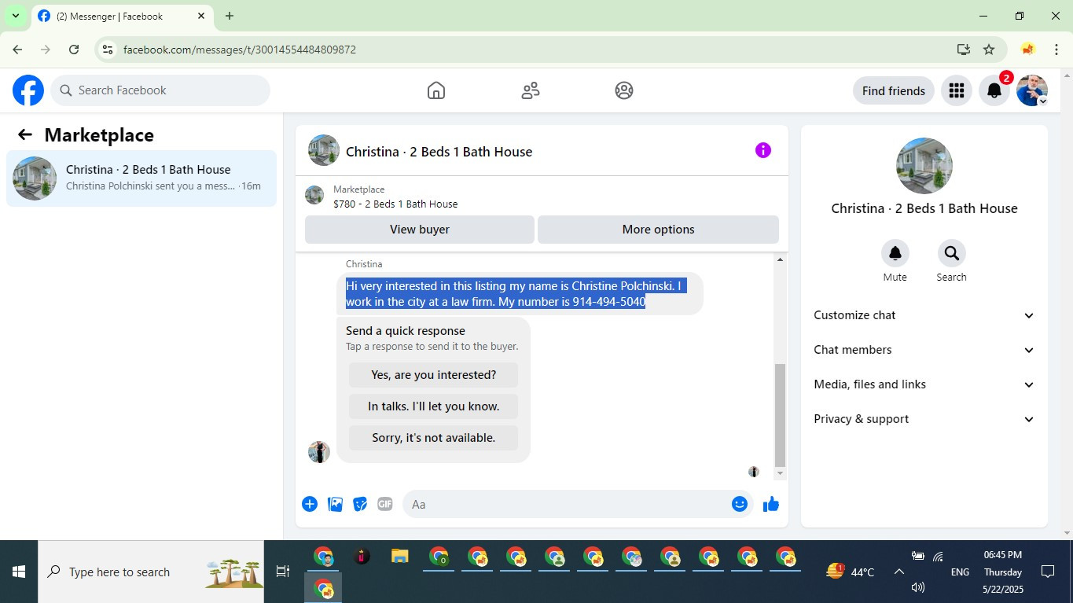
Task: Choose a sticker icon
Action: [360, 504]
